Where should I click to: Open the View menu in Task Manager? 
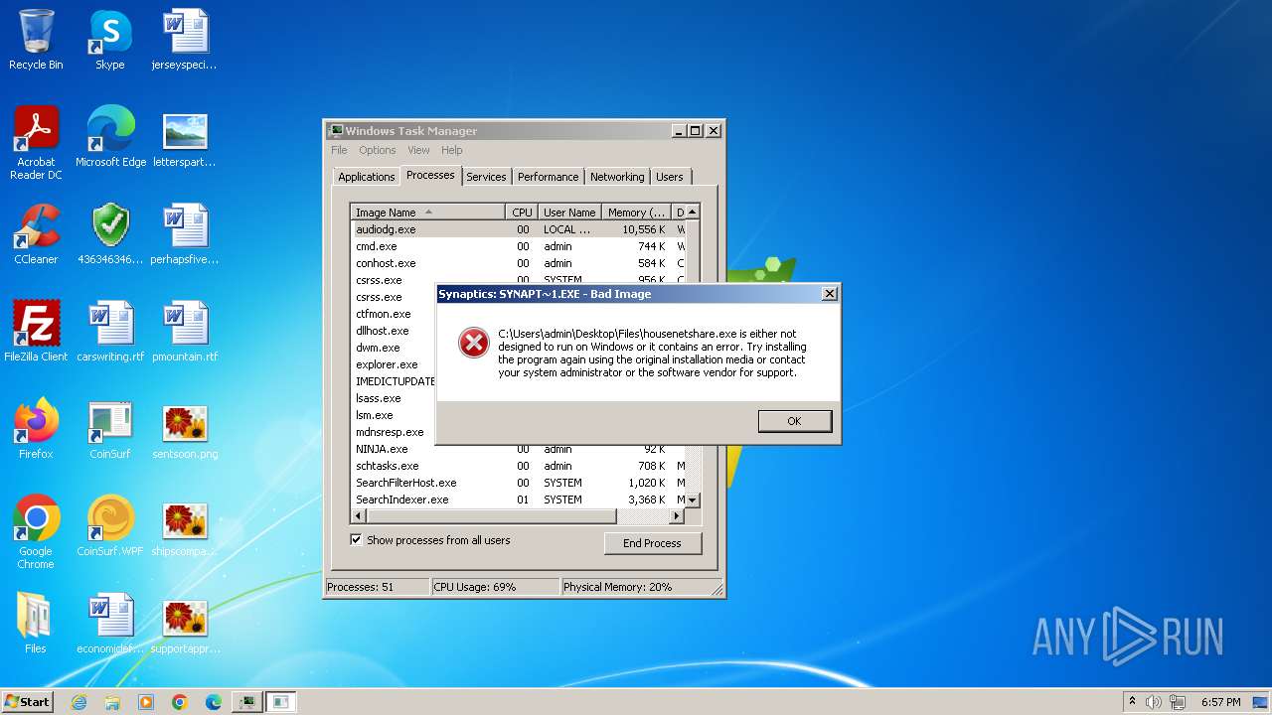tap(418, 150)
